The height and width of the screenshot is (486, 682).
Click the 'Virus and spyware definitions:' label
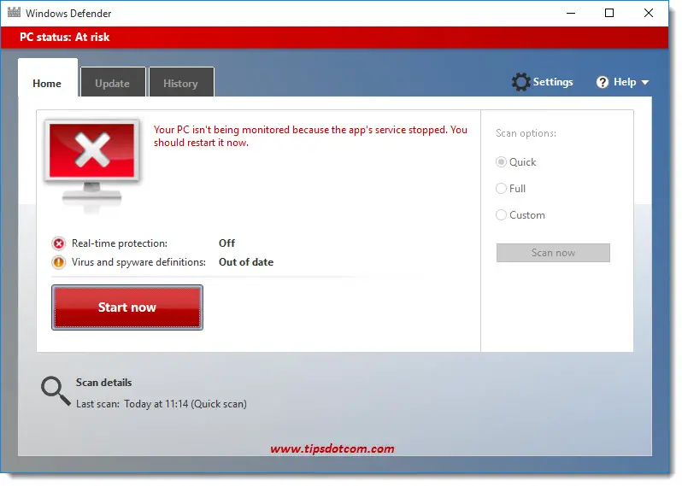pos(138,262)
